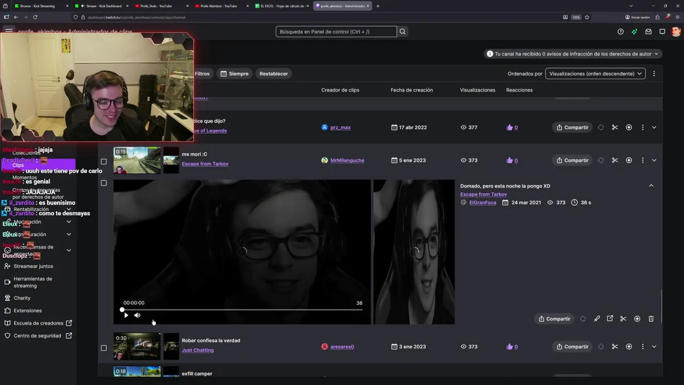This screenshot has height=385, width=684.
Task: Expand the MrMilanguche clip row chevron
Action: 654,160
